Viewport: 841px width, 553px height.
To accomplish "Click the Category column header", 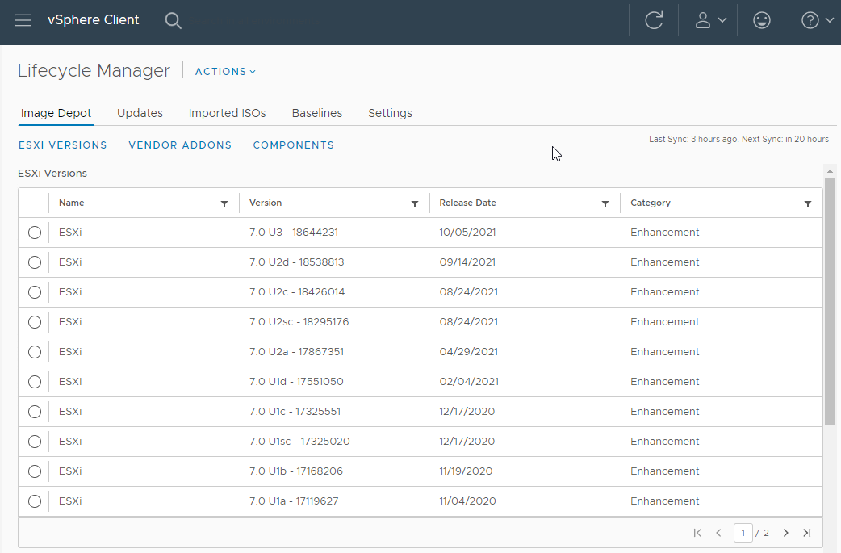I will click(x=650, y=203).
